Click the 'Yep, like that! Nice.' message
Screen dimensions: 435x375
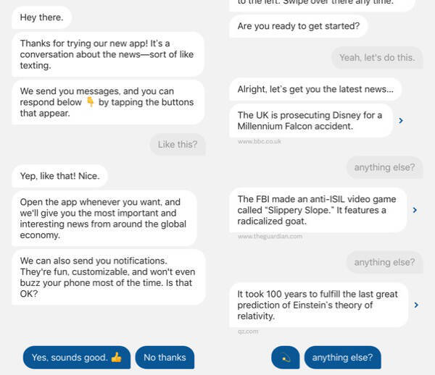click(60, 175)
